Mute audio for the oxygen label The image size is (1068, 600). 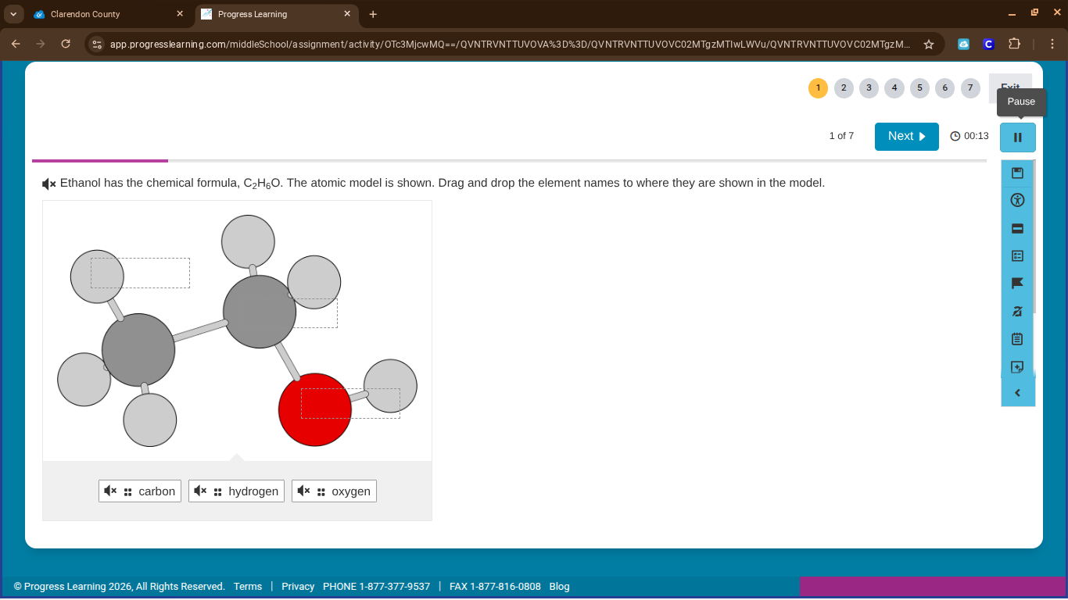[x=303, y=491]
